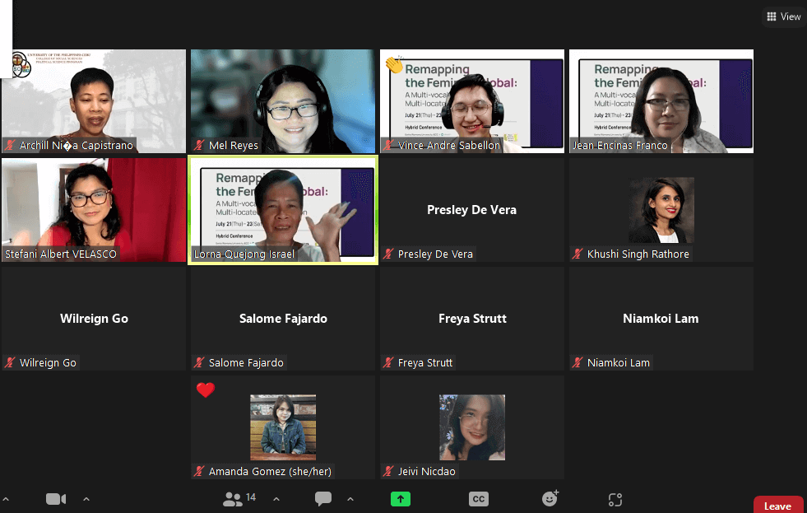Open the Reactions smiley icon
The width and height of the screenshot is (807, 513).
pyautogui.click(x=550, y=498)
